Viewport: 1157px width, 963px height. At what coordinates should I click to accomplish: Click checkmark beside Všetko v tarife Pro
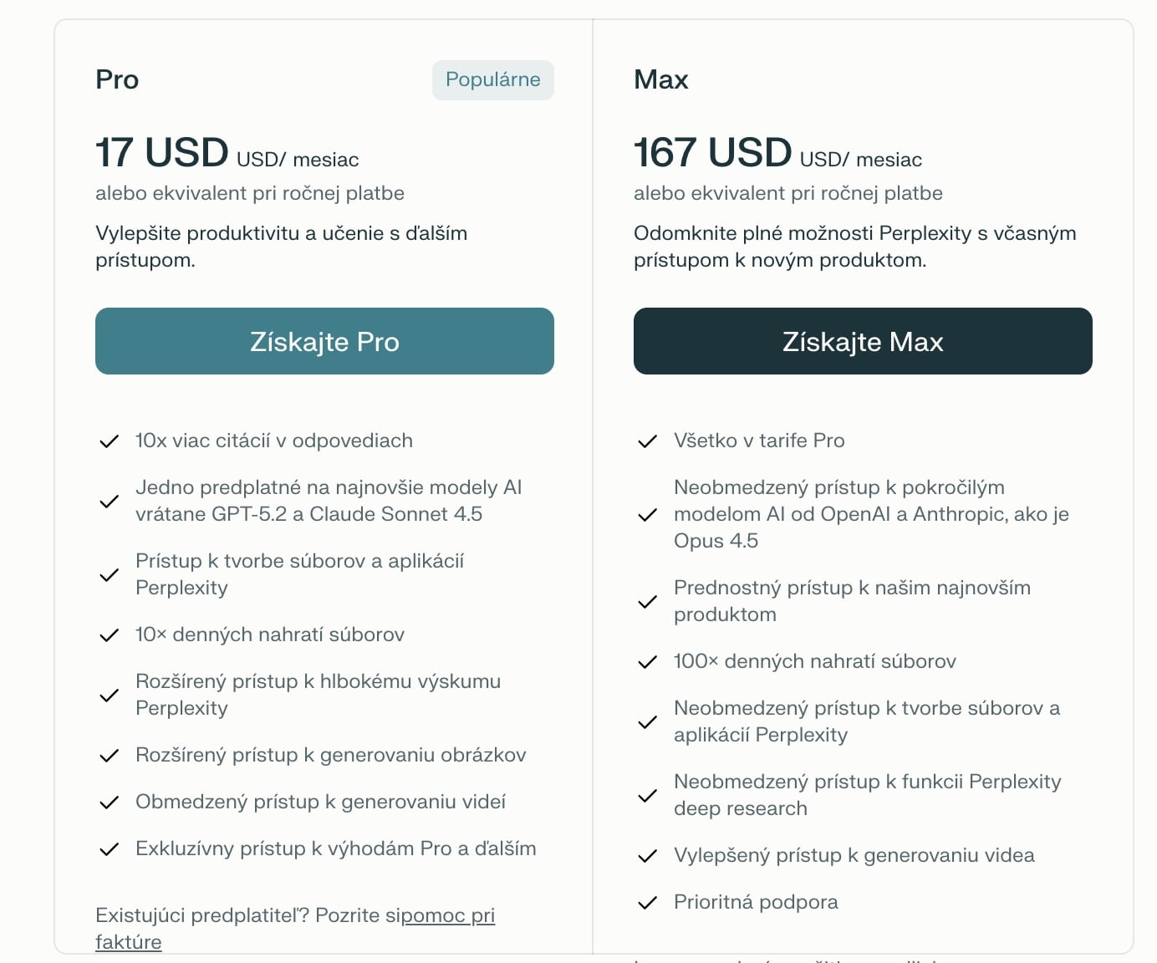click(648, 441)
